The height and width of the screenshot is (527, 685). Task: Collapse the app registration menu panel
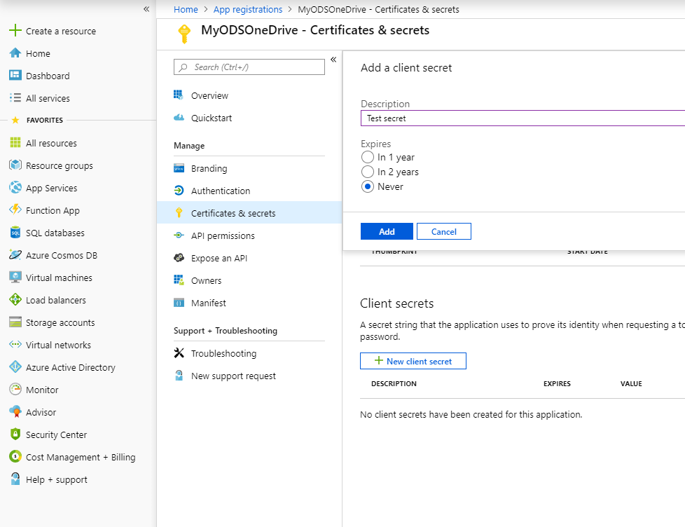click(333, 60)
